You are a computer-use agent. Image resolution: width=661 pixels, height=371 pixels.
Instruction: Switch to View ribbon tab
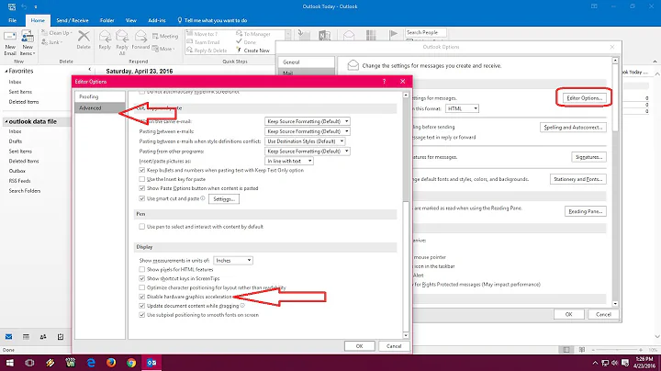point(131,20)
